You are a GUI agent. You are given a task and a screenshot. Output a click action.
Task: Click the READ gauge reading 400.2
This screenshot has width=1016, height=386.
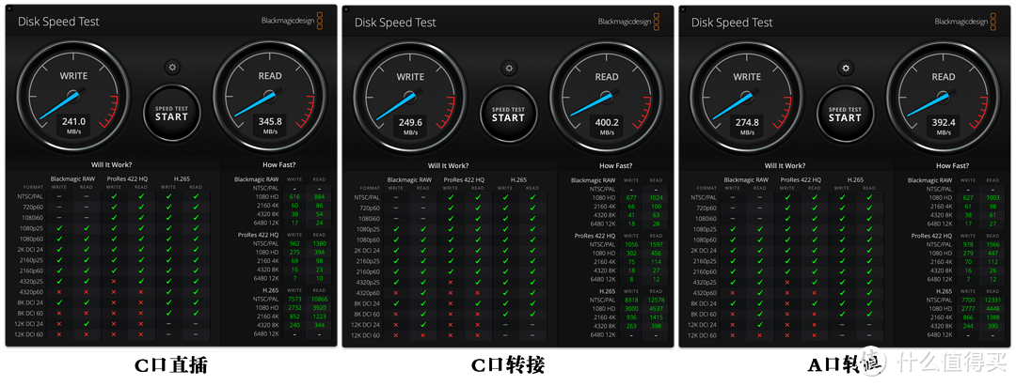(x=607, y=98)
